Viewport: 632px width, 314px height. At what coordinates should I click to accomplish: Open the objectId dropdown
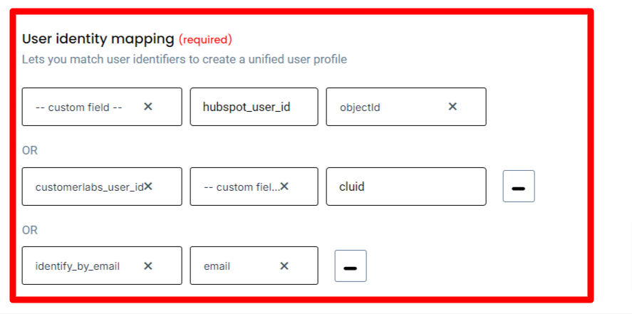point(385,108)
